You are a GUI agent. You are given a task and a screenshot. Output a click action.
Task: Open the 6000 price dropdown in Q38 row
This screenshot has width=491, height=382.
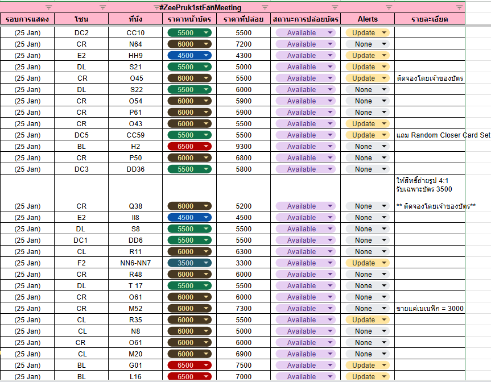pyautogui.click(x=189, y=206)
